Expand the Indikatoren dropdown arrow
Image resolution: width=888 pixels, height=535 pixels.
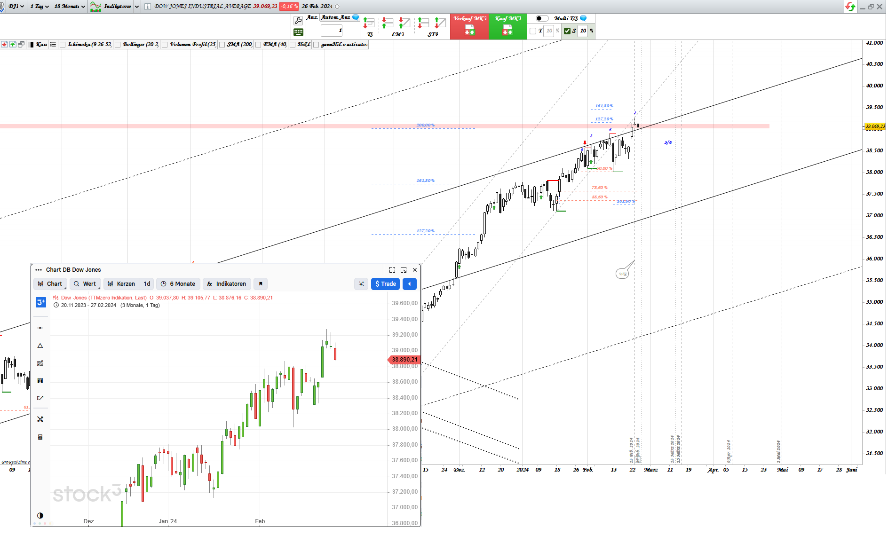tap(137, 7)
